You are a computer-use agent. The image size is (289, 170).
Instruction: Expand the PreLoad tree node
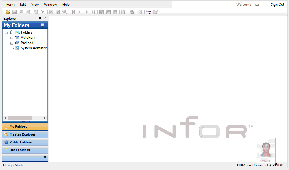tap(12, 43)
